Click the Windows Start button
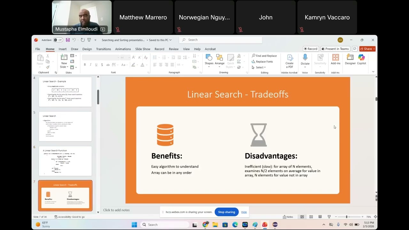The height and width of the screenshot is (230, 409). click(134, 225)
